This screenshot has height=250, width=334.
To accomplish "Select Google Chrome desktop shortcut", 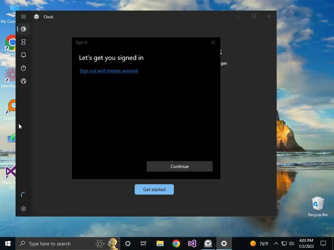I will pyautogui.click(x=10, y=48).
